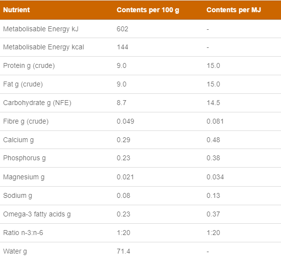Screen dimensions: 281x257
Task: Click the value 144
Action: [x=122, y=47]
